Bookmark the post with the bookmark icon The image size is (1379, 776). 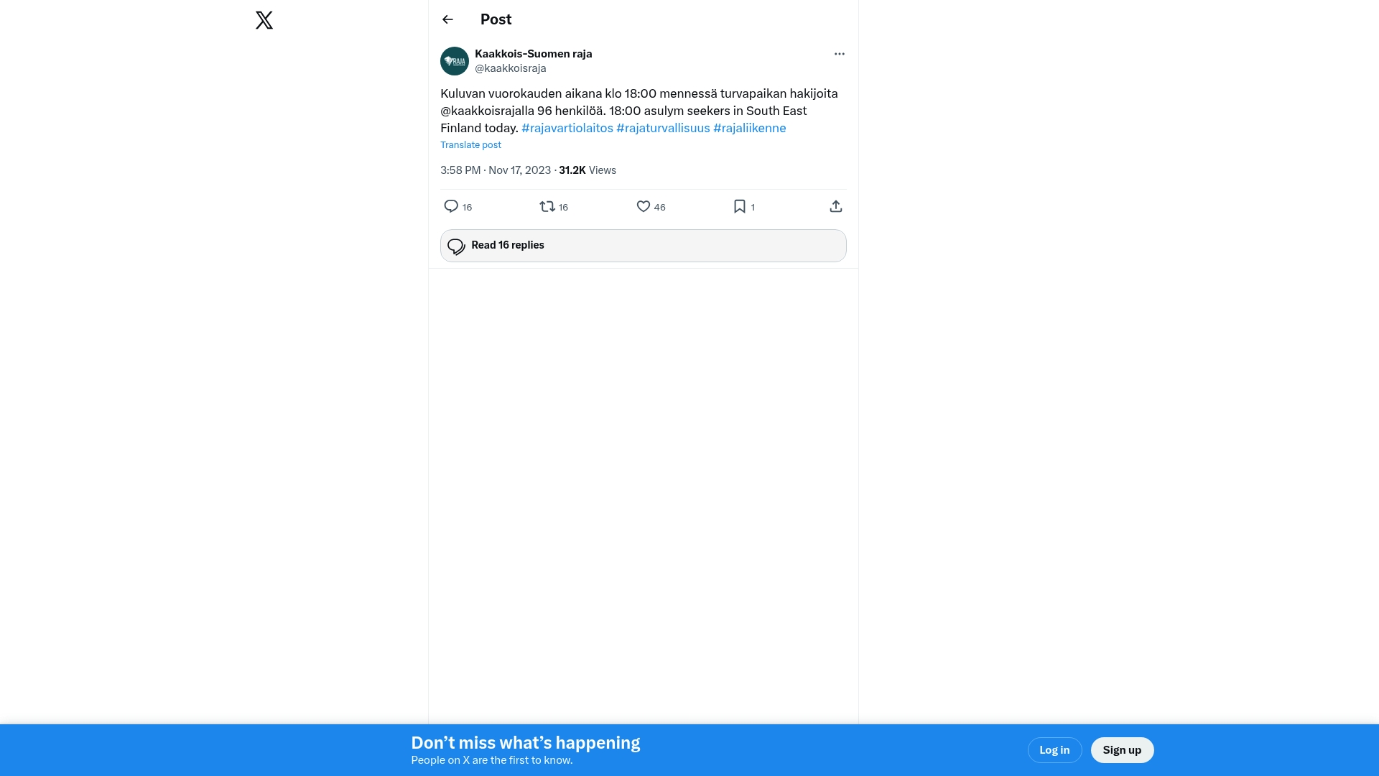[x=740, y=206]
